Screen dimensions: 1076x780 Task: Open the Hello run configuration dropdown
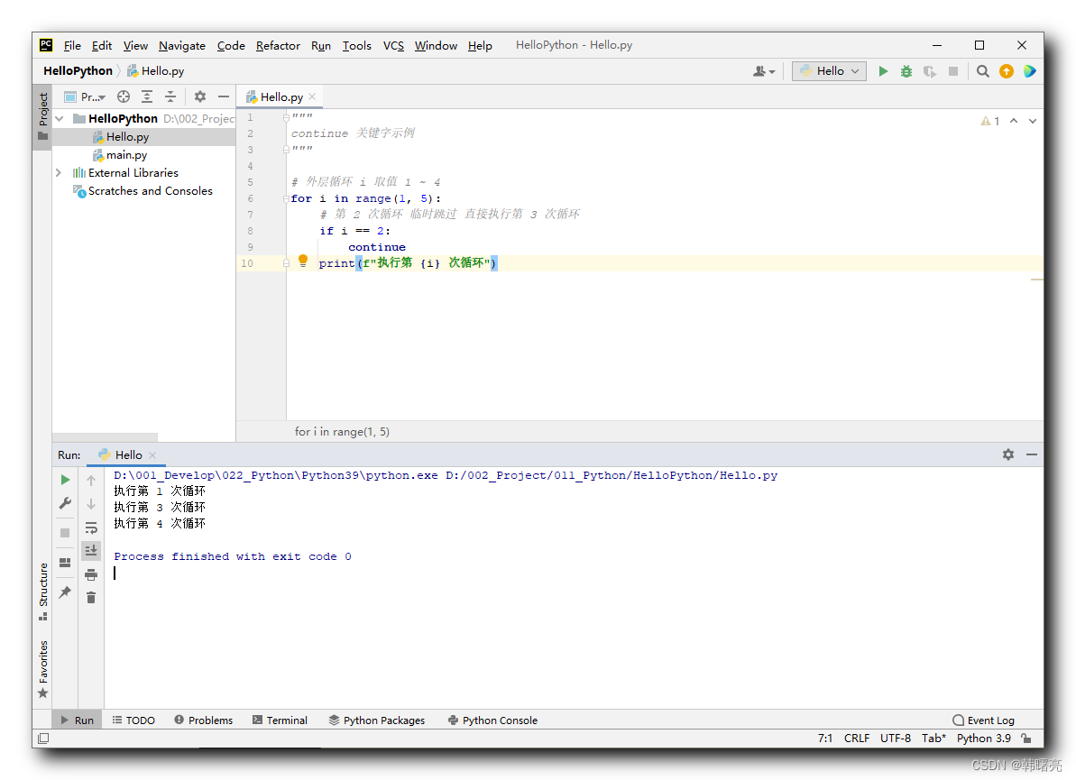[x=829, y=71]
